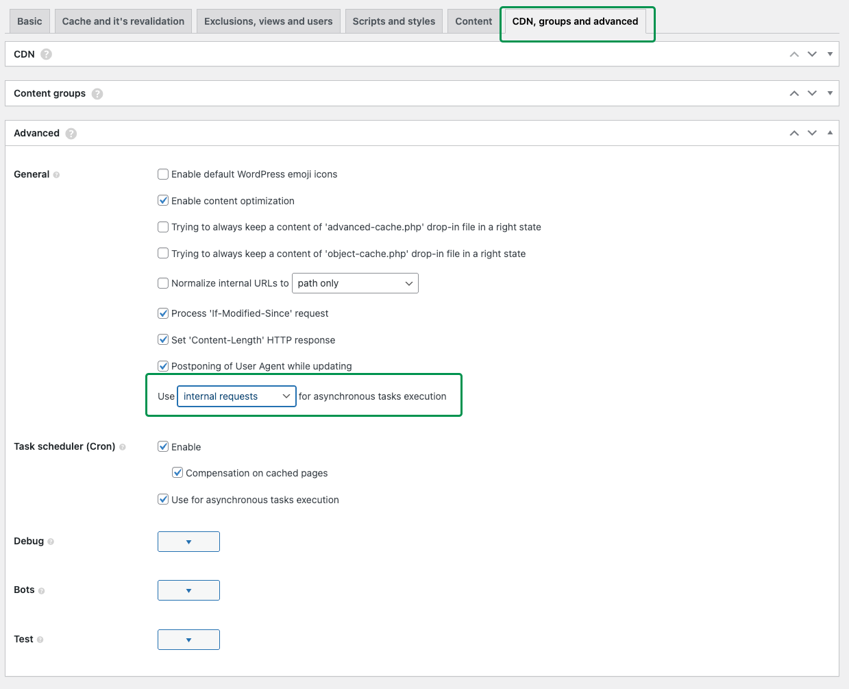Image resolution: width=849 pixels, height=689 pixels.
Task: Move the Advanced panel down
Action: click(x=812, y=133)
